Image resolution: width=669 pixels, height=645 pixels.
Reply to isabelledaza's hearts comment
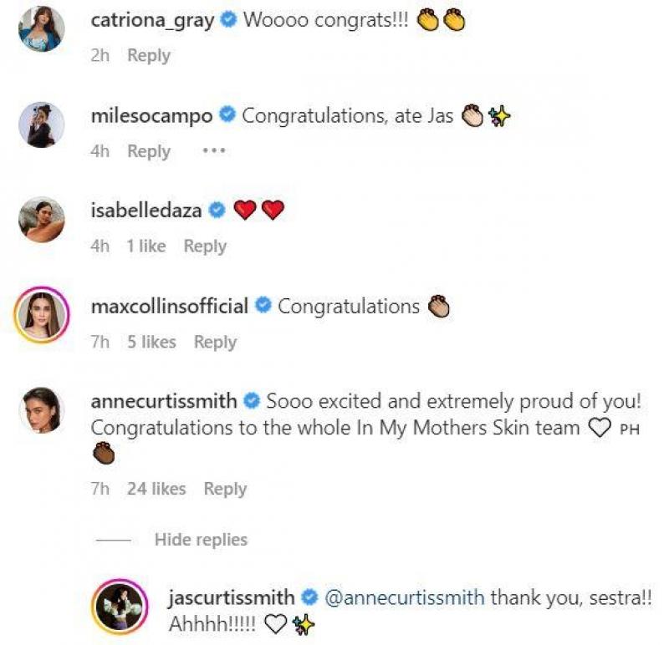click(x=205, y=246)
